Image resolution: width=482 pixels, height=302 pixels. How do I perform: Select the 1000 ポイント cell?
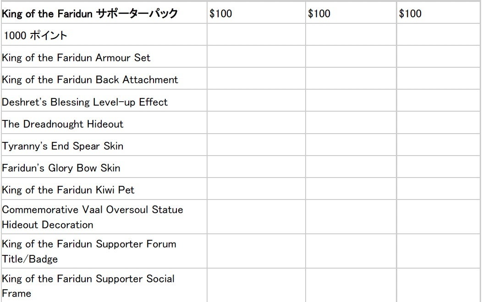(x=35, y=36)
